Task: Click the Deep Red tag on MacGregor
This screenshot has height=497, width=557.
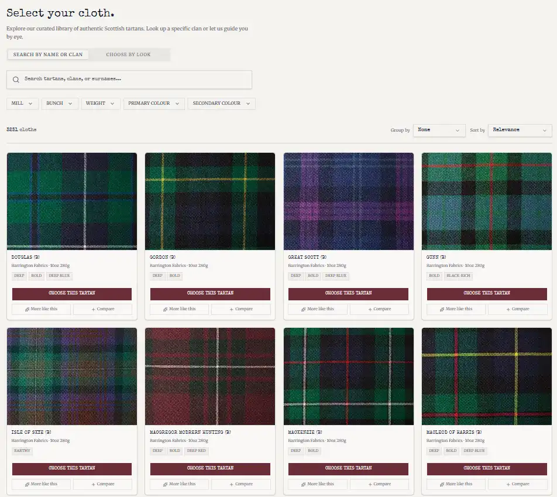Action: 197,451
